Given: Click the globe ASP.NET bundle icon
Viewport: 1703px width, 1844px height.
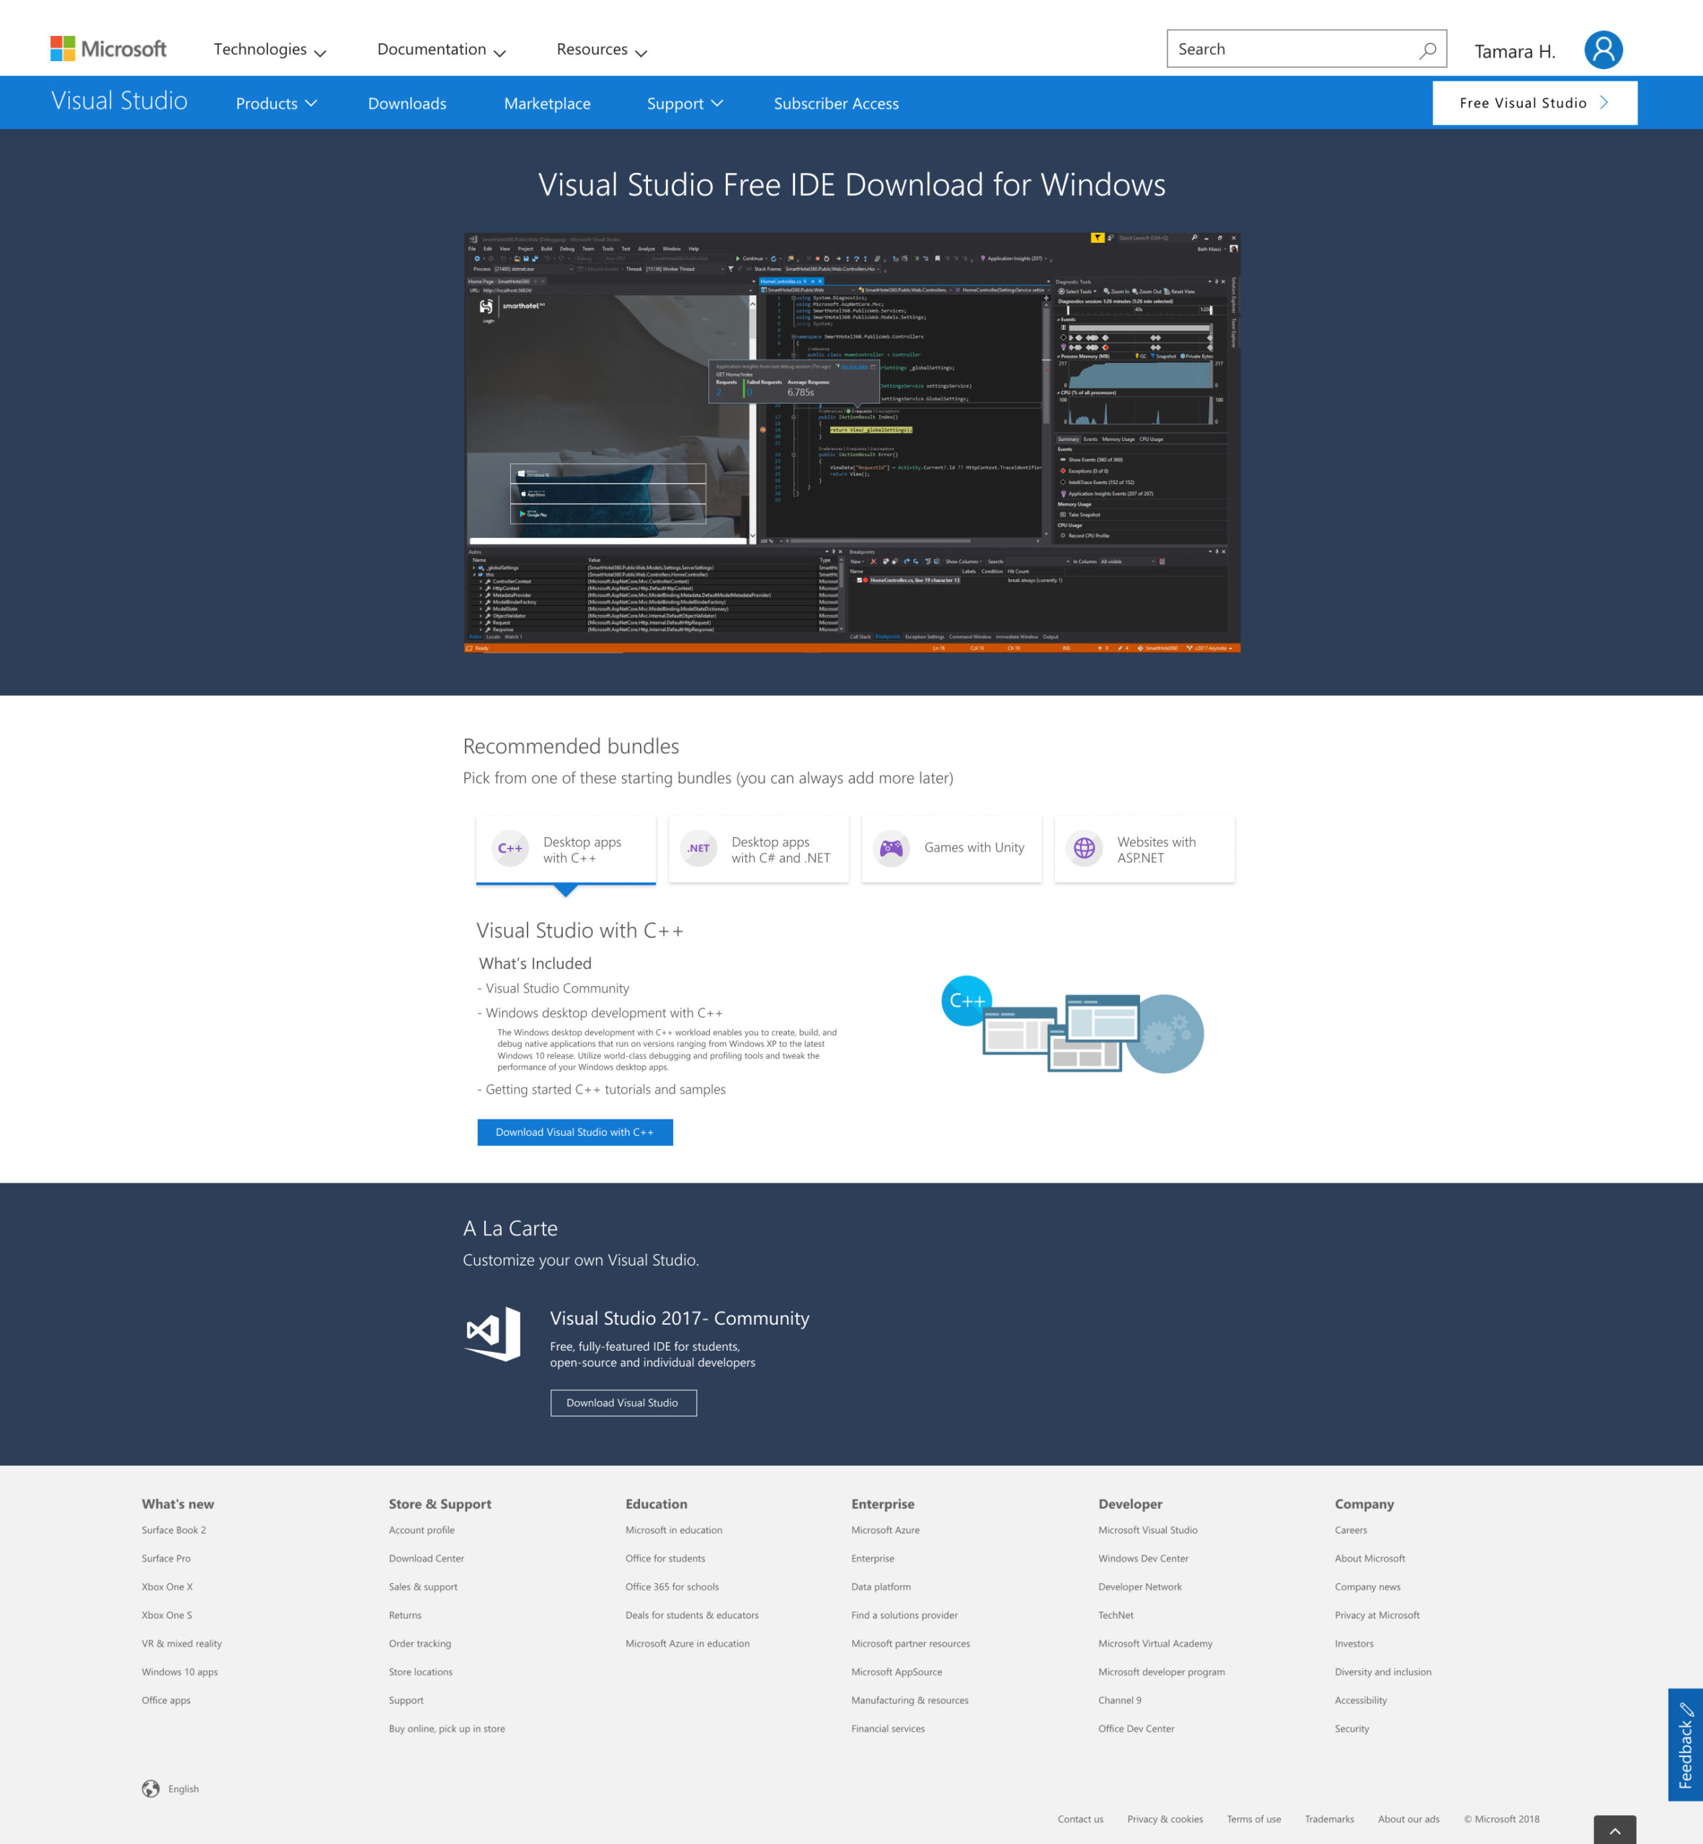Looking at the screenshot, I should click(x=1085, y=849).
